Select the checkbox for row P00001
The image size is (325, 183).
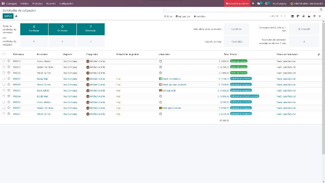pyautogui.click(x=4, y=114)
